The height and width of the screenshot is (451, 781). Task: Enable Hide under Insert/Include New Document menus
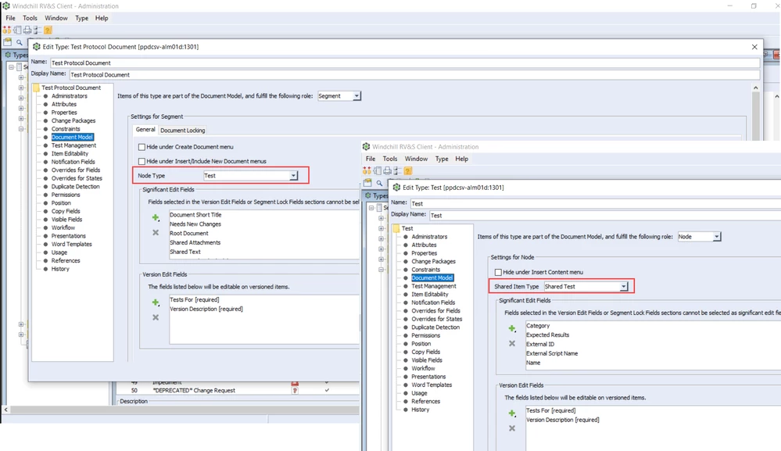[142, 161]
